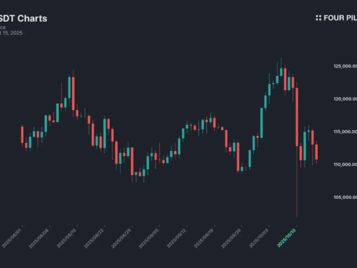Click the long lower wick of the crash candle
Viewport: 357px width, 268px height.
[x=297, y=182]
